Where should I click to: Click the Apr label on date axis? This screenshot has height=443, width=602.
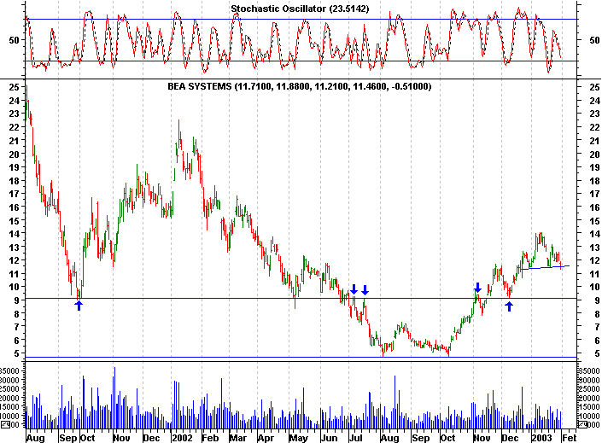(x=266, y=438)
